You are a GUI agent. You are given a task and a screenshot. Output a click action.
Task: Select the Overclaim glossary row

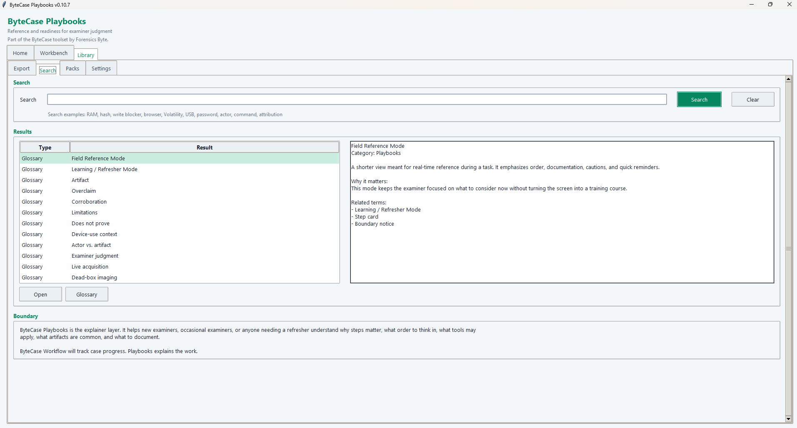tap(180, 191)
